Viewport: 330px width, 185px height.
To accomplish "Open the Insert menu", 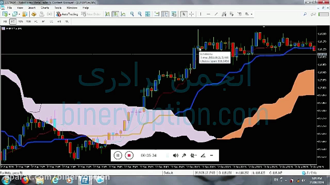I will [x=32, y=8].
